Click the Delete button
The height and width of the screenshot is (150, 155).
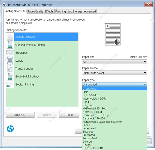point(47,115)
